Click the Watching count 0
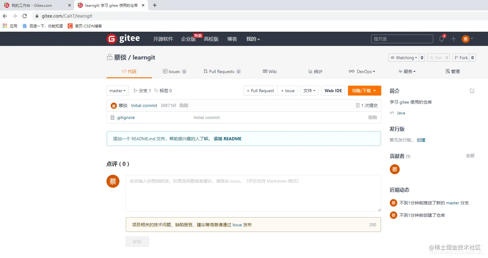Image resolution: width=488 pixels, height=258 pixels. 422,58
